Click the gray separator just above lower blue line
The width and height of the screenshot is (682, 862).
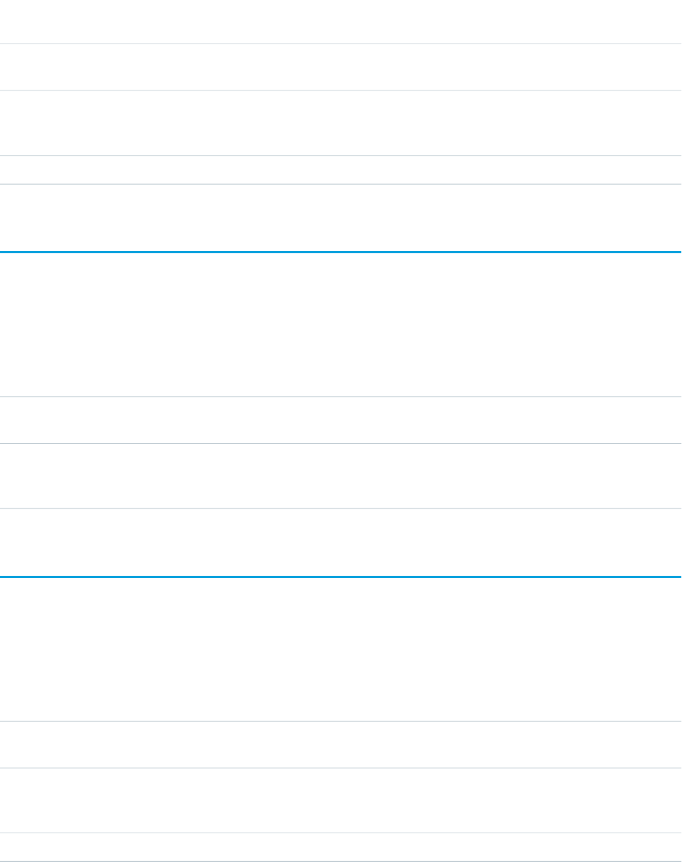(341, 509)
